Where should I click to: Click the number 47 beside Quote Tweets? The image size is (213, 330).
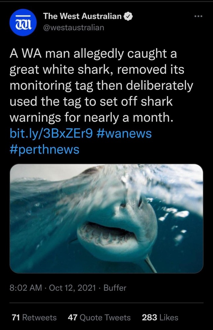tap(73, 317)
